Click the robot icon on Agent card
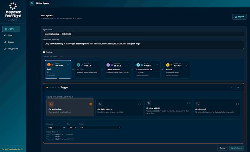Image resolution: width=250 pixels, height=152 pixels. [142, 65]
